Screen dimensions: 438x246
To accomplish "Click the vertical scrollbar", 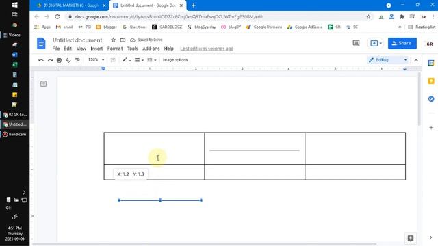I will (x=419, y=99).
